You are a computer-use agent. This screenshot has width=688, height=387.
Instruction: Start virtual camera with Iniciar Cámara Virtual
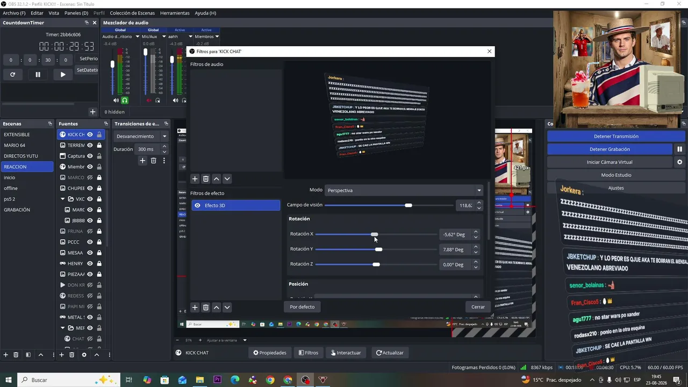[x=610, y=162]
